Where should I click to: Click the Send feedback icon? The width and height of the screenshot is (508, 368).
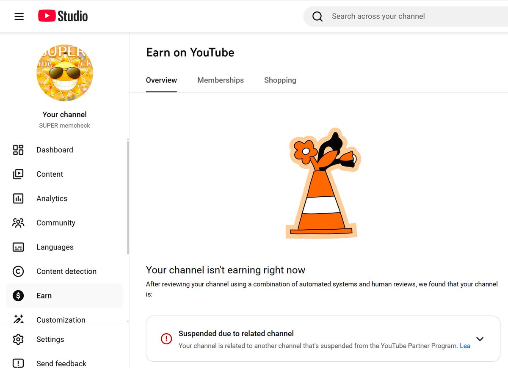point(18,363)
